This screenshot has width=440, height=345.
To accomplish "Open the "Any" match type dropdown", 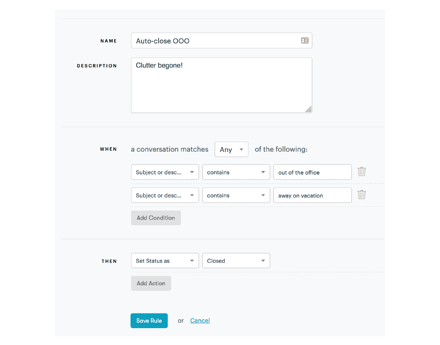I will (x=231, y=149).
